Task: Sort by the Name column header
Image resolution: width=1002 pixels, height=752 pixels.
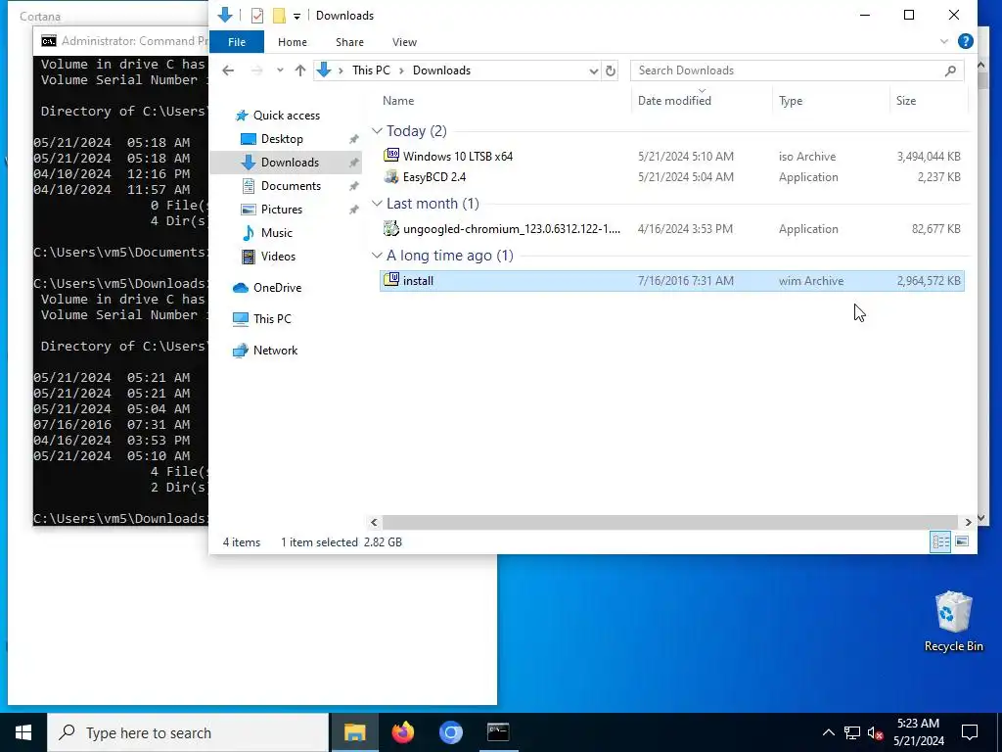Action: [x=398, y=101]
